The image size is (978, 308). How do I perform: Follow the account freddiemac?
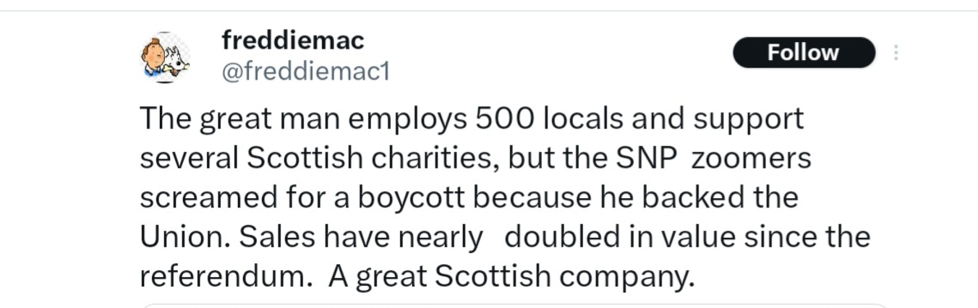coord(803,51)
